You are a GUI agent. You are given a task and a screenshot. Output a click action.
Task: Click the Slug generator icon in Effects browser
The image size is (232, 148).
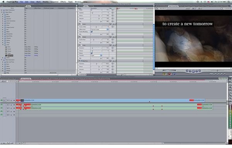click(x=5, y=73)
